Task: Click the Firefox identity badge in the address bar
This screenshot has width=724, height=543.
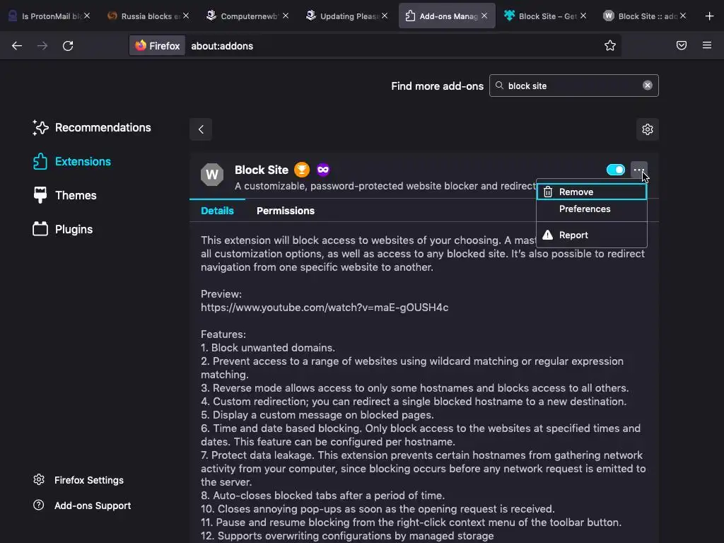Action: (x=158, y=46)
